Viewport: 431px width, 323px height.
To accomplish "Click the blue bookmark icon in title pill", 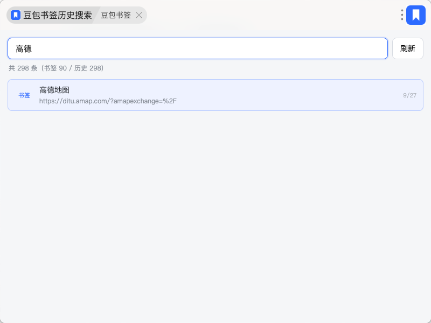I will click(16, 15).
